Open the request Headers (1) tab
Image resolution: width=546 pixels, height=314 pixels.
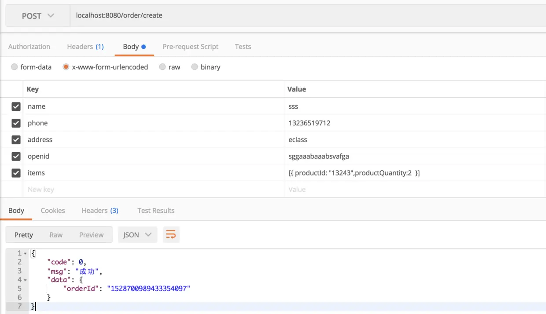click(85, 47)
